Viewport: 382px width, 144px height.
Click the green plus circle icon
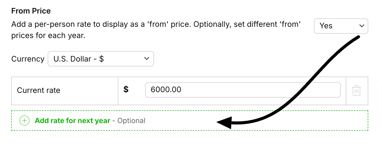click(24, 121)
